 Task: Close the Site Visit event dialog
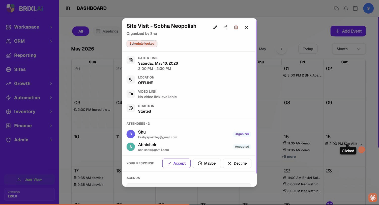(247, 28)
